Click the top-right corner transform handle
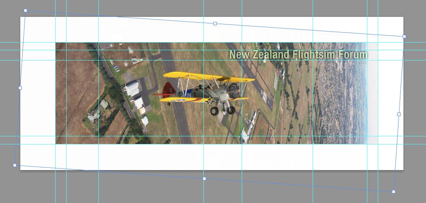This screenshot has width=426, height=203. pyautogui.click(x=404, y=36)
